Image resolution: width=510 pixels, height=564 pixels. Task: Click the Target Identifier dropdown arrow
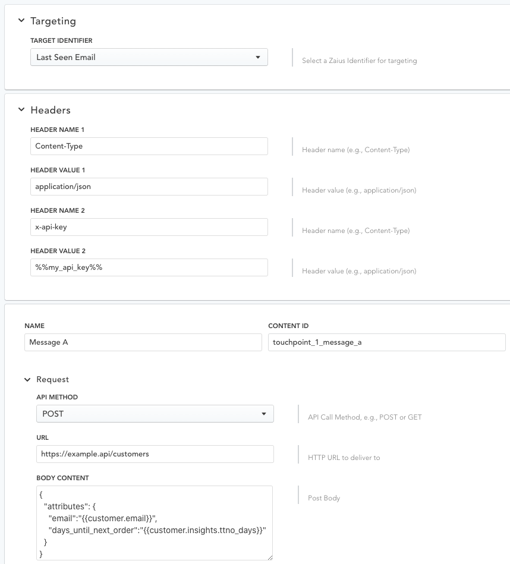258,58
